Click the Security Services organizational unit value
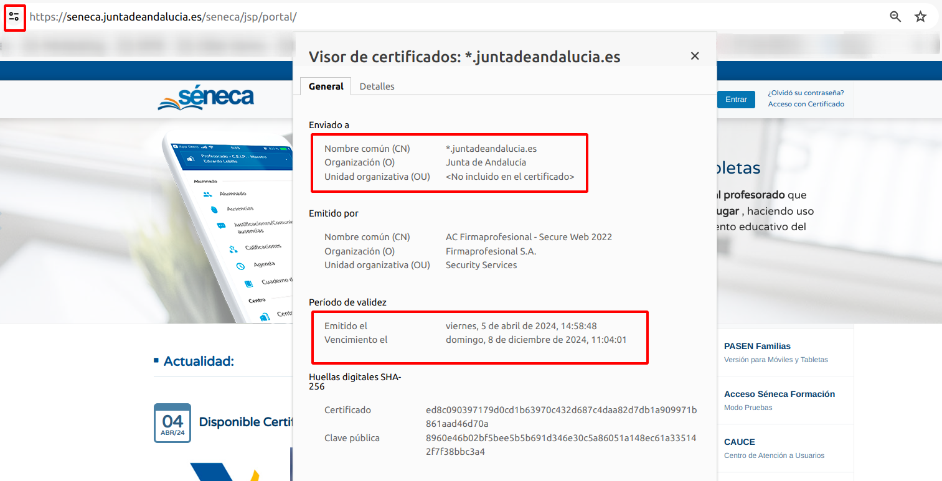The width and height of the screenshot is (942, 481). tap(481, 265)
